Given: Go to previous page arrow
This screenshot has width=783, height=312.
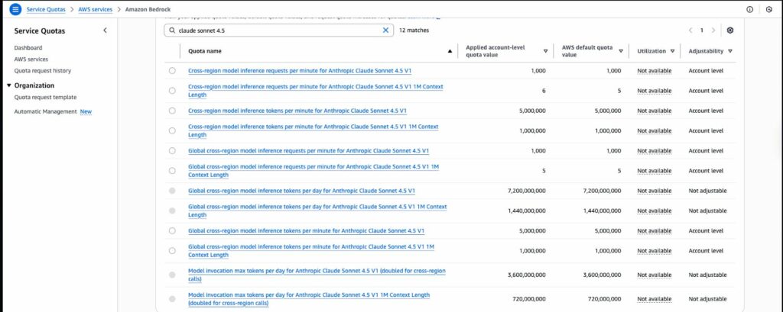Looking at the screenshot, I should click(x=690, y=31).
